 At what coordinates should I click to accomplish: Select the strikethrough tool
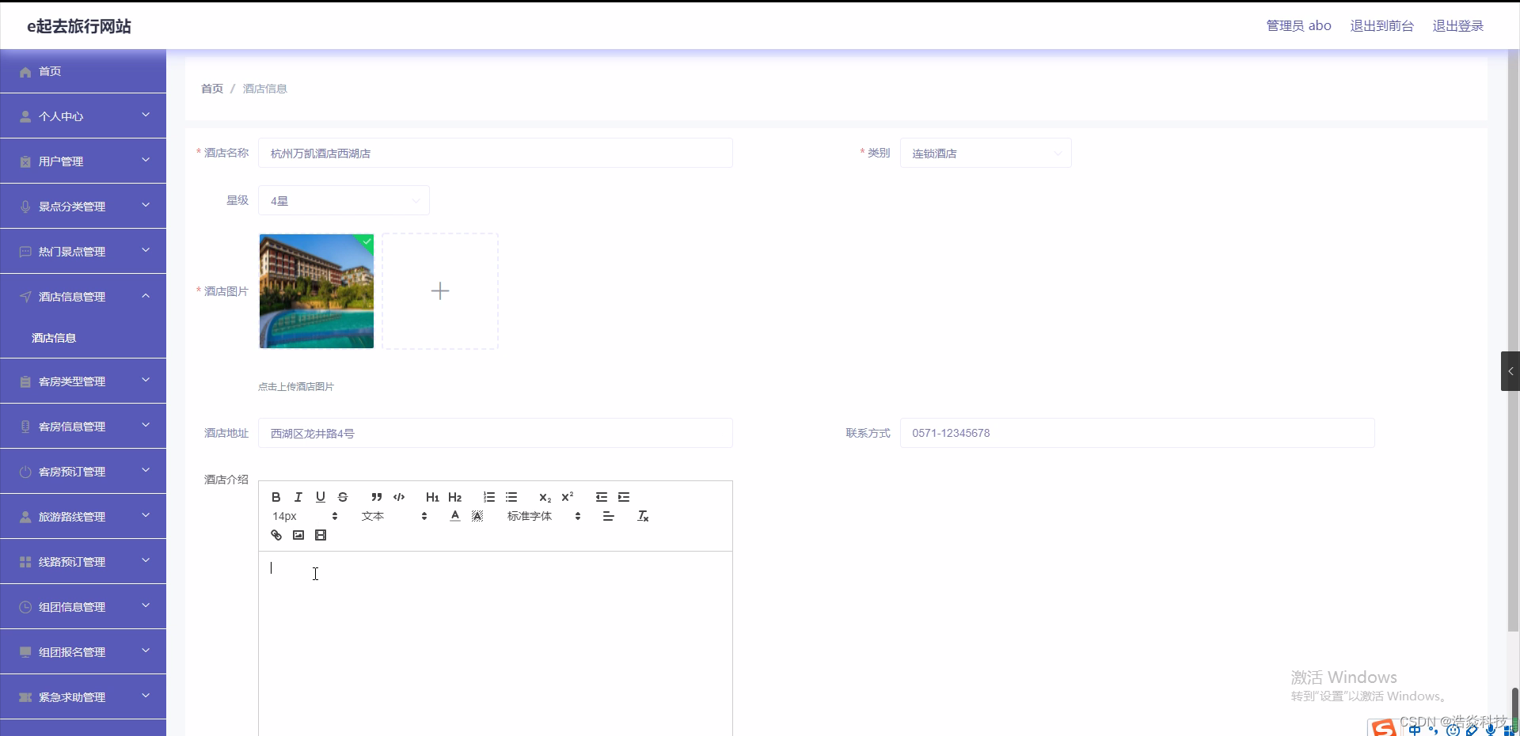coord(343,497)
